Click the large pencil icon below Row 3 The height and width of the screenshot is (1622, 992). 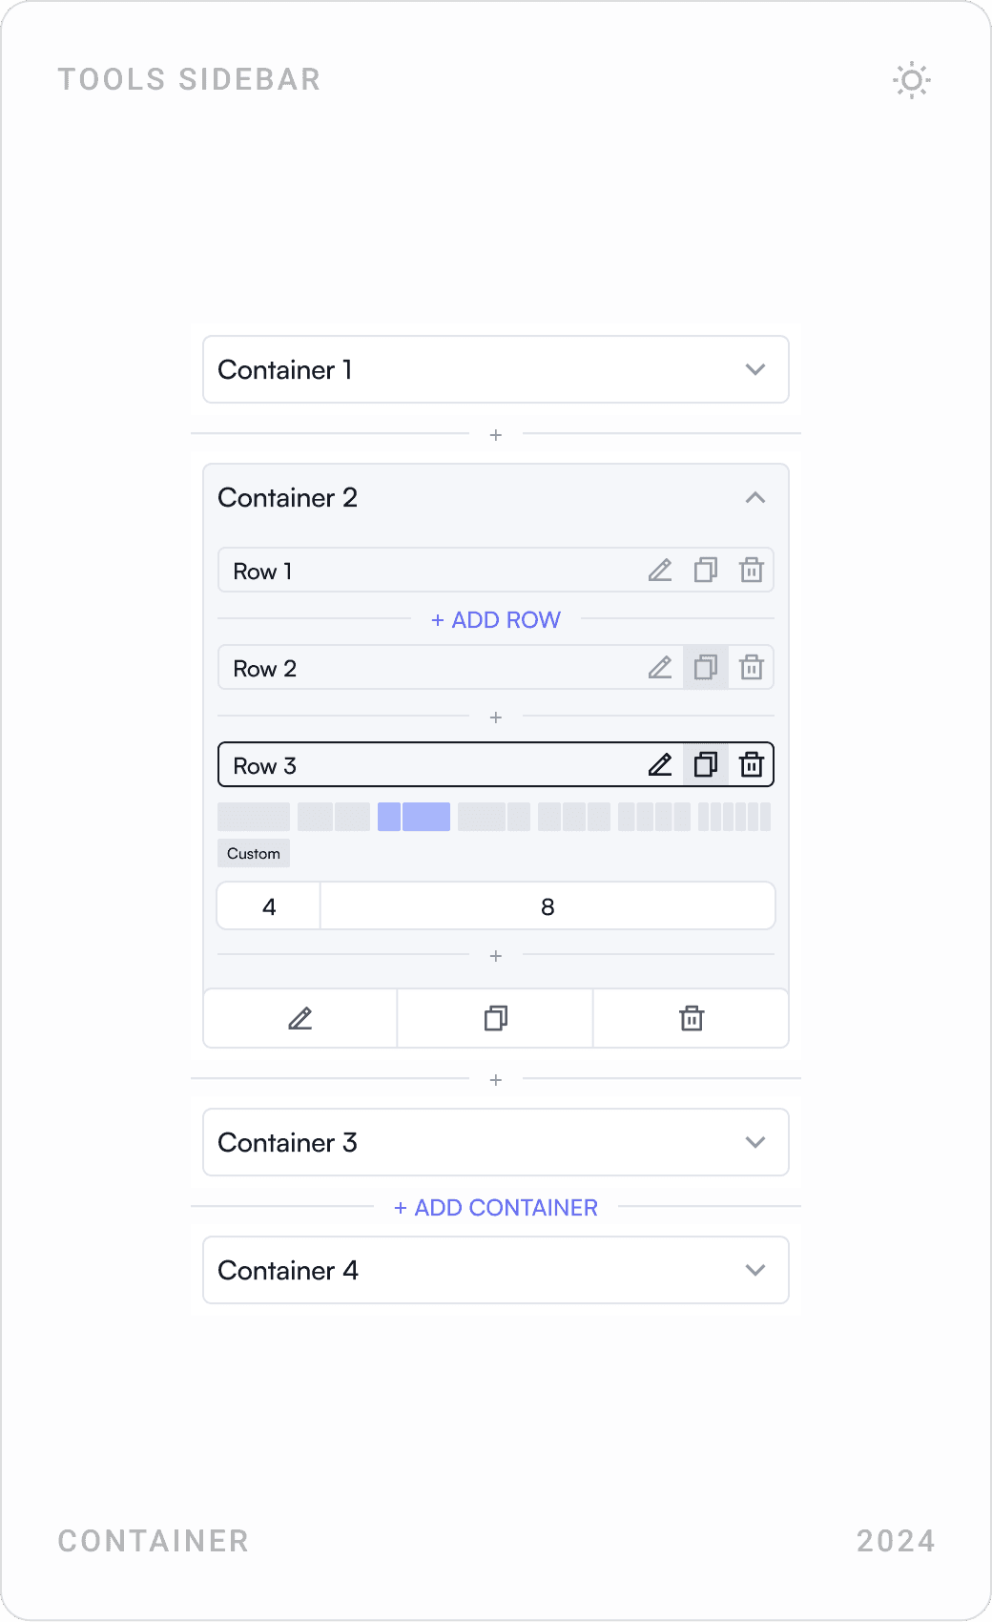point(299,1018)
